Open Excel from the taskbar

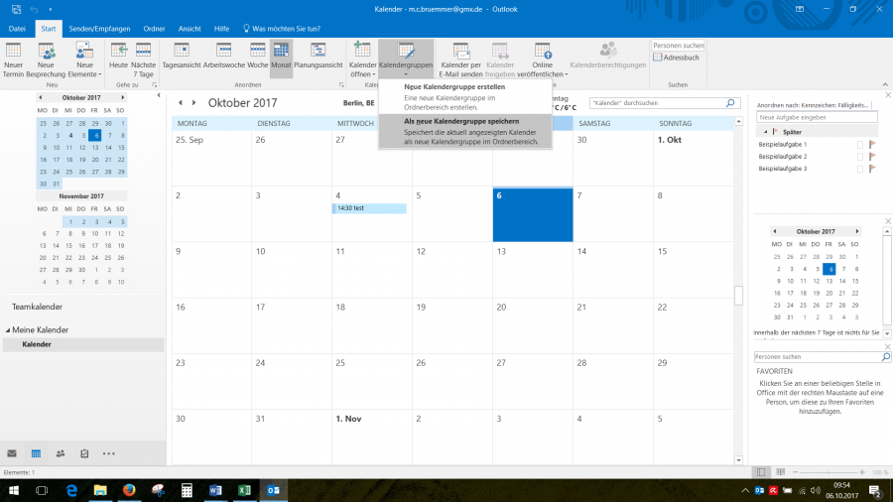(x=244, y=490)
